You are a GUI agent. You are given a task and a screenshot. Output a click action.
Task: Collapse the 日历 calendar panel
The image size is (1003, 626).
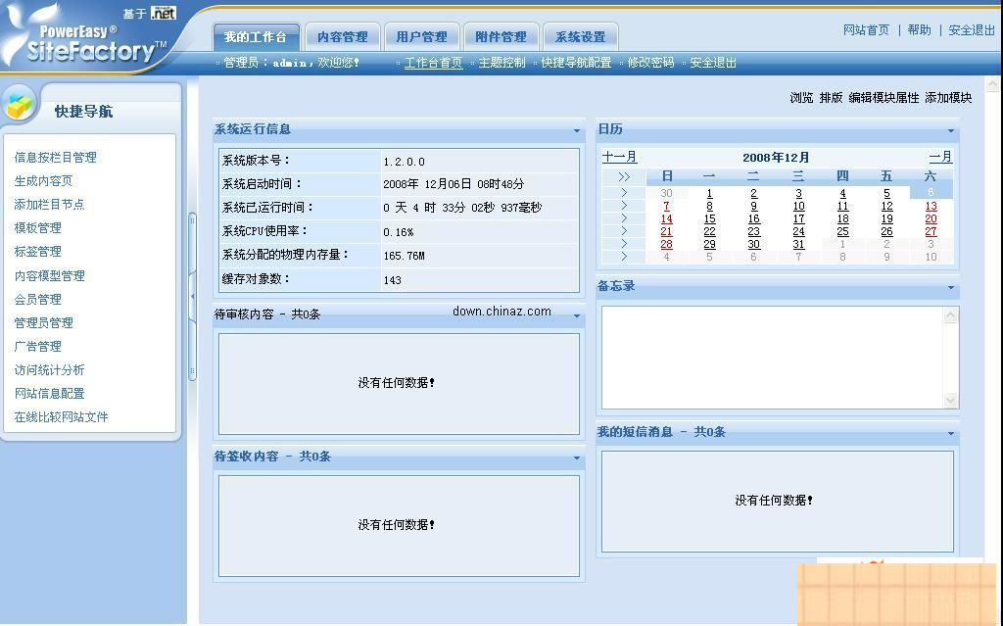[x=951, y=128]
